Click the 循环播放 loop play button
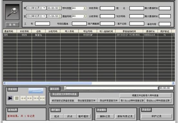This screenshot has height=123, width=178. (83, 116)
